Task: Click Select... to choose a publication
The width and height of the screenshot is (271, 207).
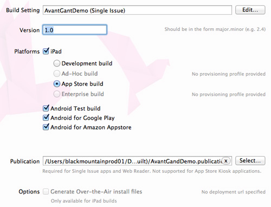Action: [x=250, y=160]
